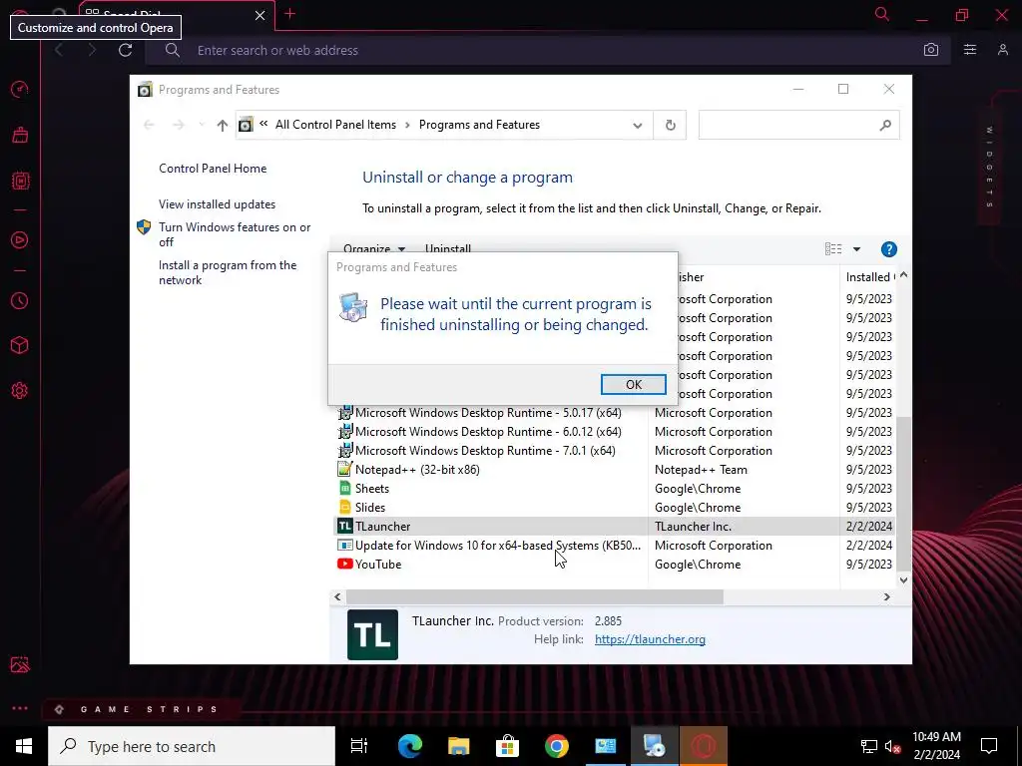Open the taskbar clock showing 10:49 AM

point(936,746)
